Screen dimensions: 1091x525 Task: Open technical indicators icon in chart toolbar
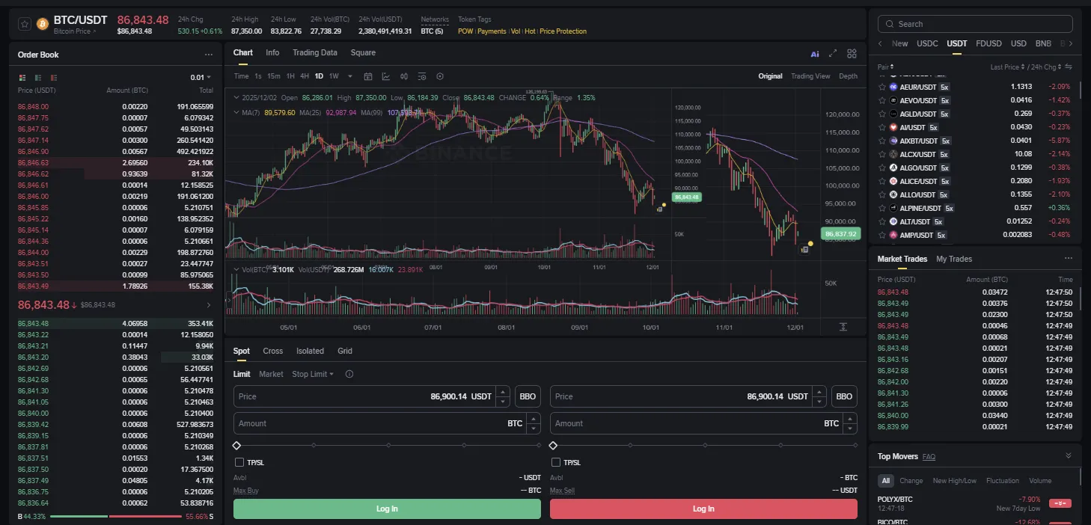pyautogui.click(x=386, y=76)
